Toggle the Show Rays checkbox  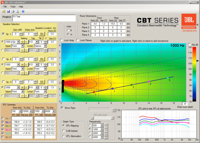click(x=62, y=108)
